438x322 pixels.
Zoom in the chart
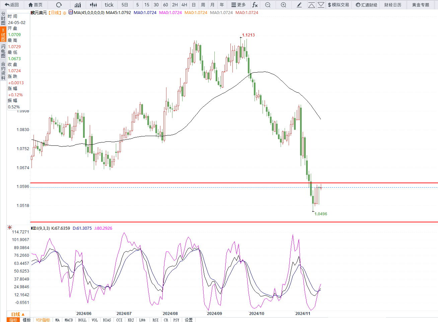click(283, 5)
